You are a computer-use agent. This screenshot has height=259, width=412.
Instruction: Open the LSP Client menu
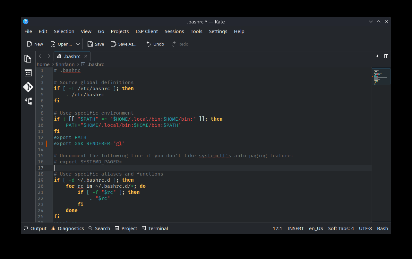pyautogui.click(x=147, y=31)
